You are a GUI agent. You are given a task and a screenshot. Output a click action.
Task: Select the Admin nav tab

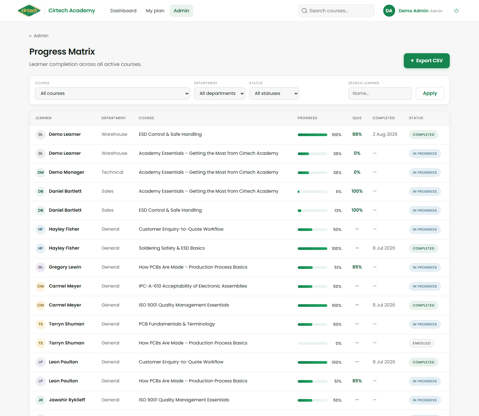(x=181, y=11)
